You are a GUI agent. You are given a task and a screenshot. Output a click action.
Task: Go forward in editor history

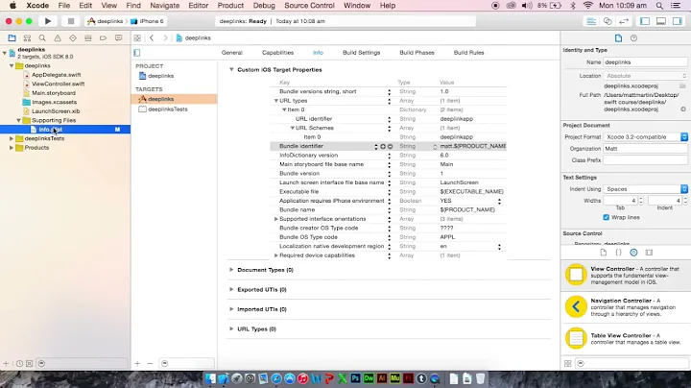(x=165, y=37)
